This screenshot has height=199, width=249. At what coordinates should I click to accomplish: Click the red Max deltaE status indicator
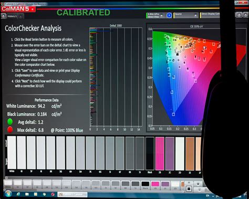(x=10, y=130)
